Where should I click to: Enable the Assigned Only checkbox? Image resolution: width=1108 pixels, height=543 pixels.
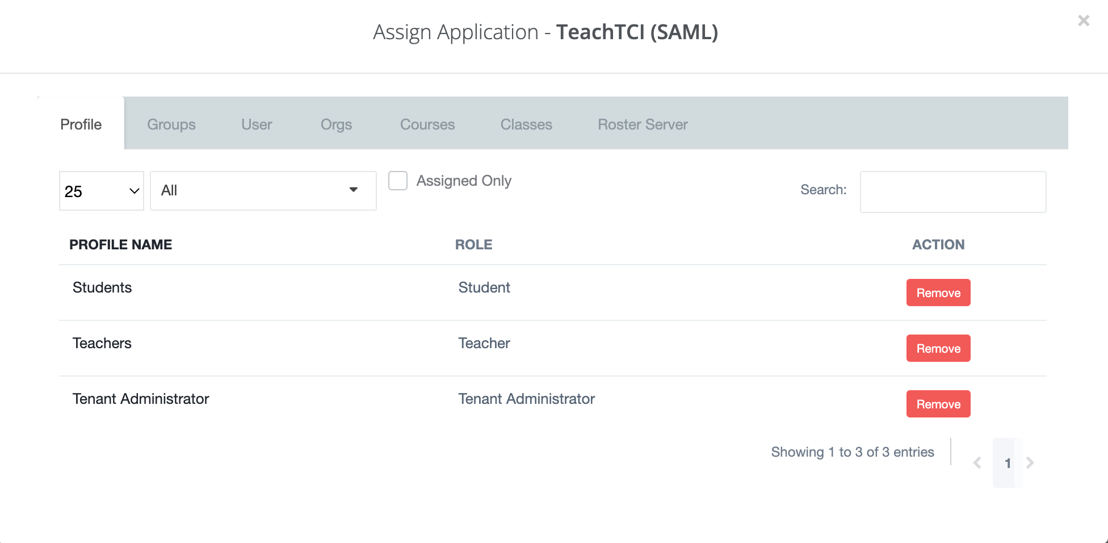pyautogui.click(x=398, y=180)
